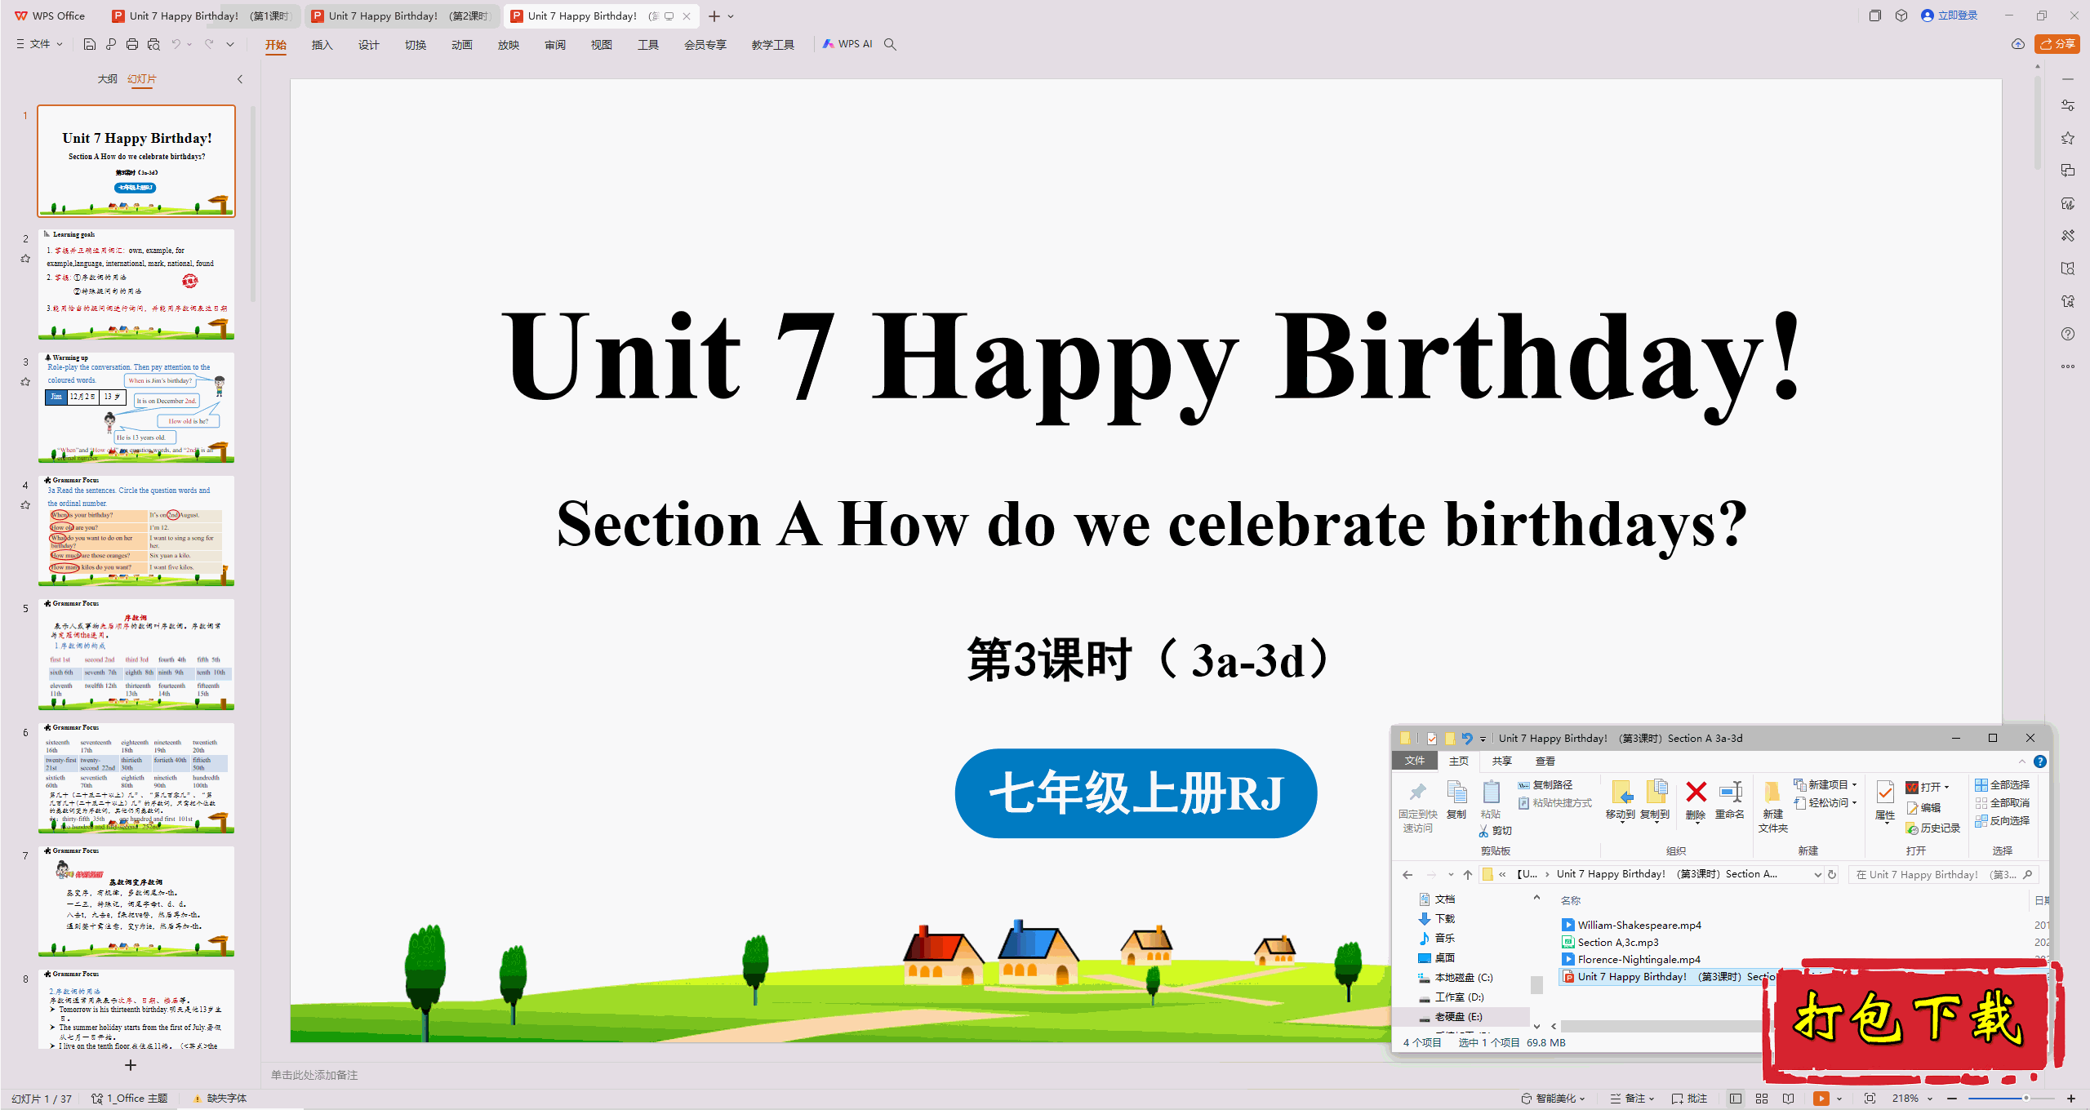The height and width of the screenshot is (1110, 2090).
Task: Click the 缺失字体 missing fonts warning
Action: coord(220,1099)
